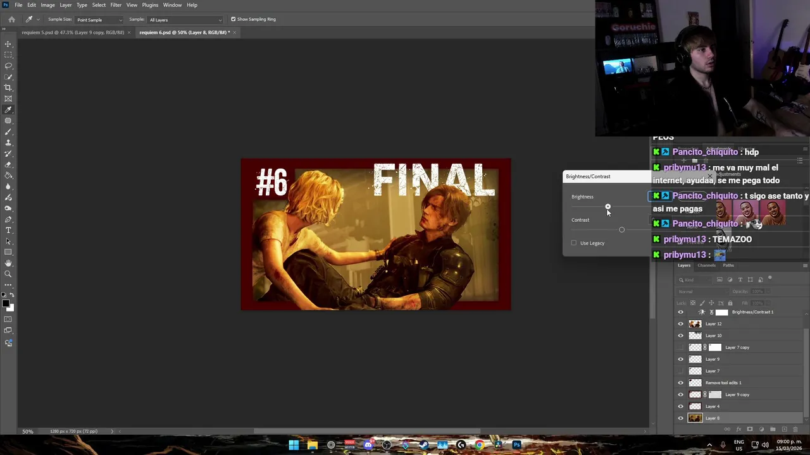Open the Windows Start button
Viewport: 810px width, 455px height.
click(x=294, y=445)
